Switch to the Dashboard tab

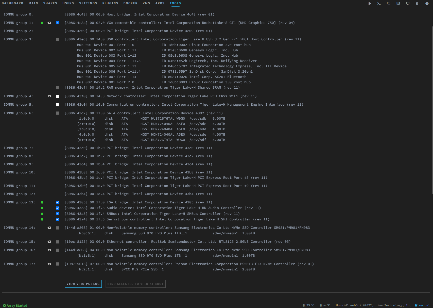(12, 3)
